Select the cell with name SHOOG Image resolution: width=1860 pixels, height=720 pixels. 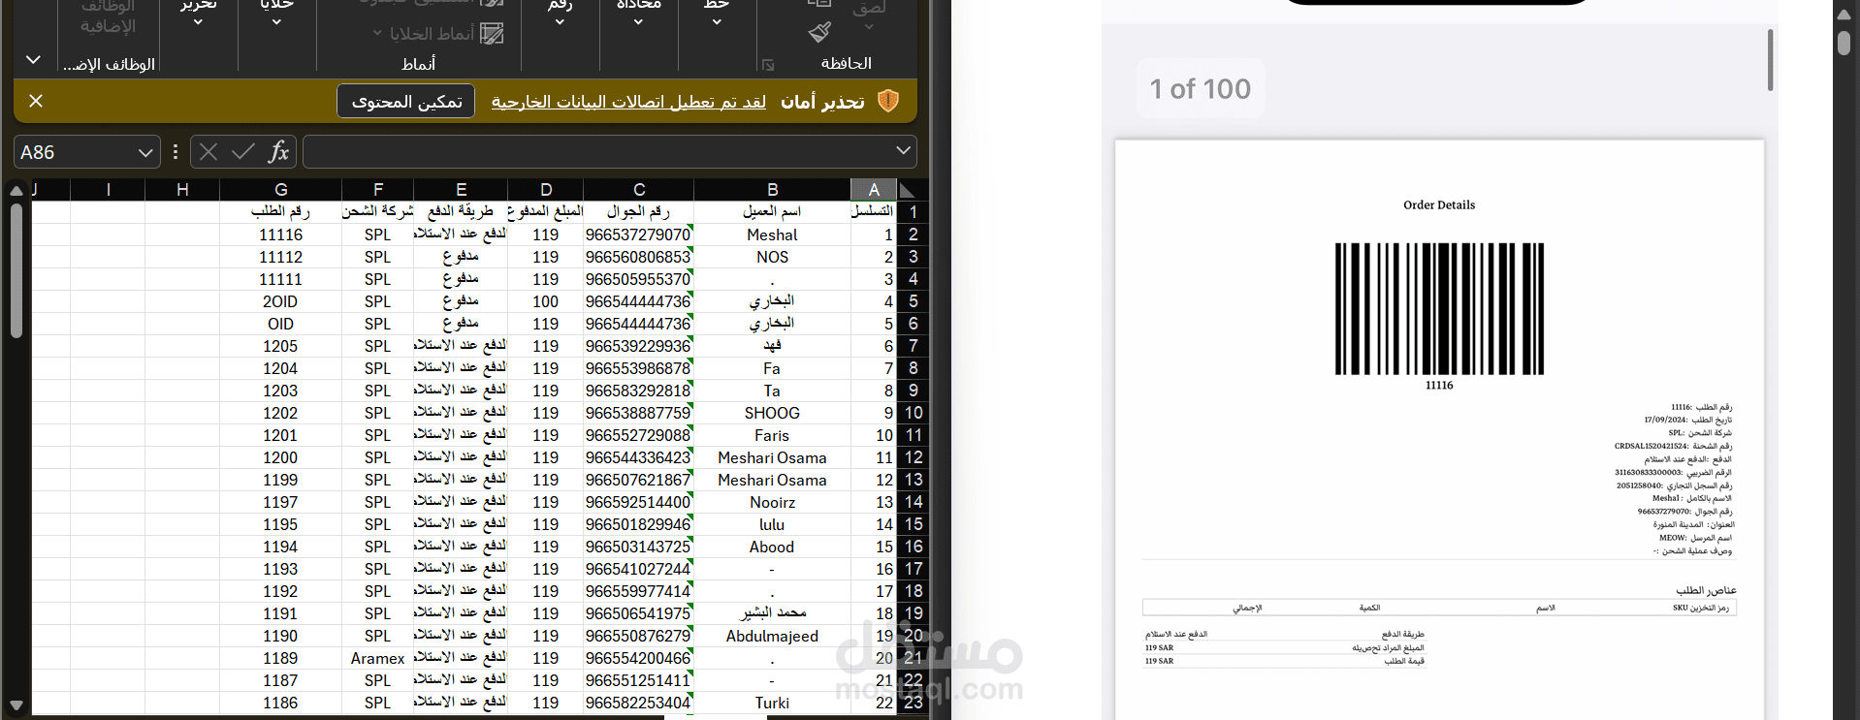[x=772, y=413]
